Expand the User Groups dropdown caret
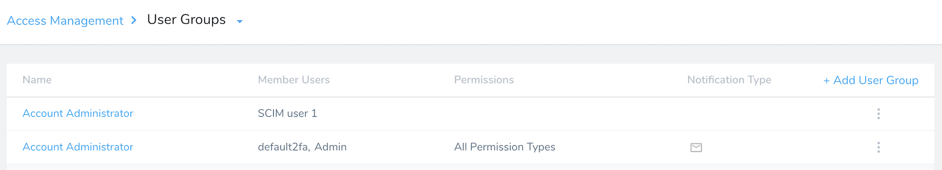Screen dimensions: 942x170 coord(239,21)
